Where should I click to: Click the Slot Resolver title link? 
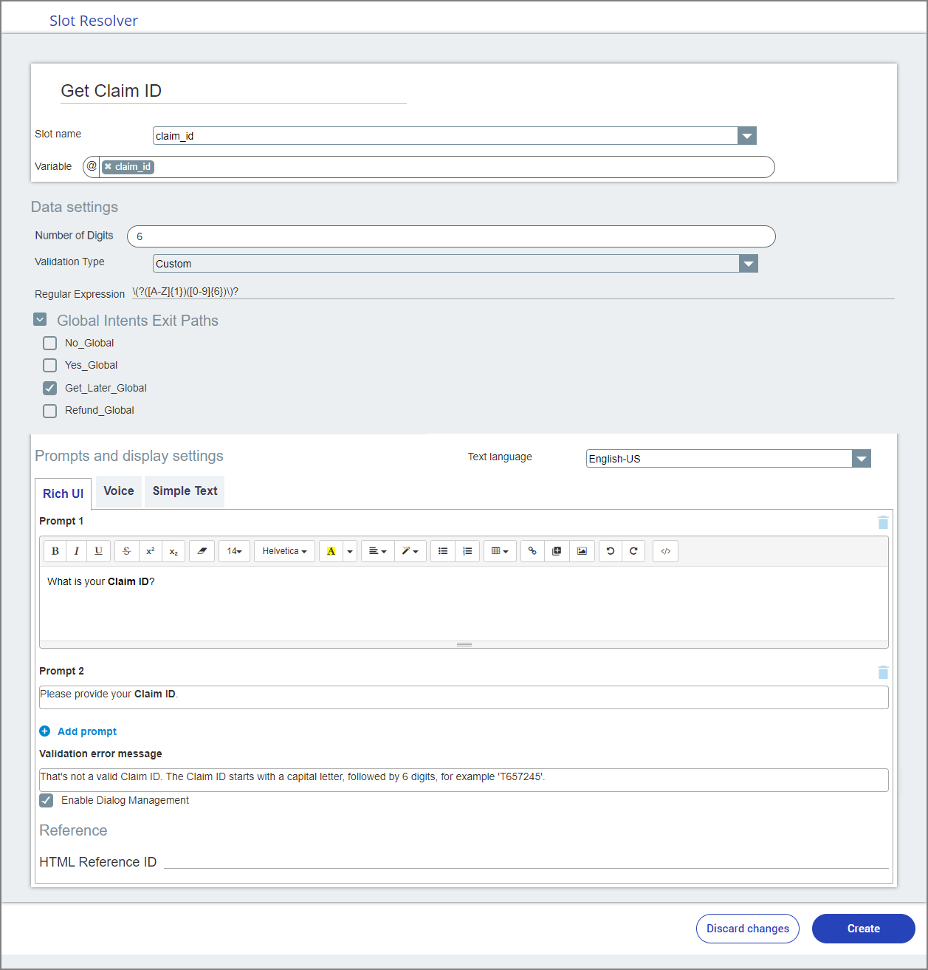94,21
